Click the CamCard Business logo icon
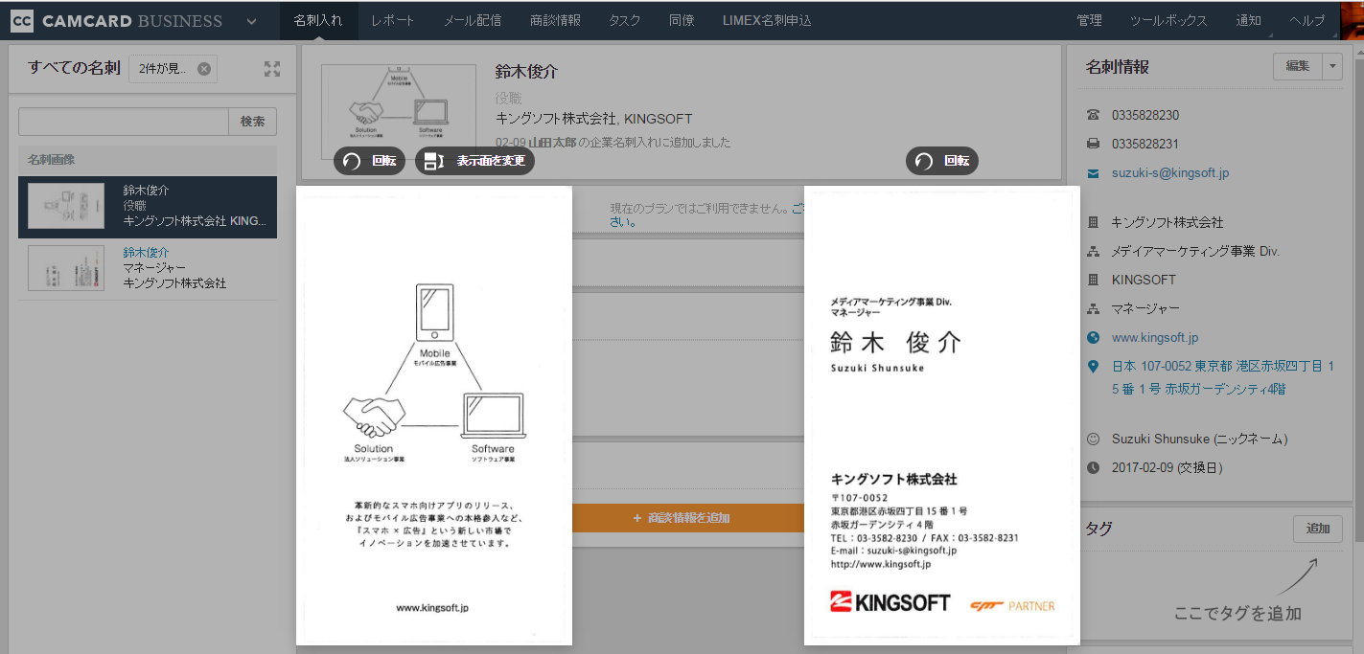 pyautogui.click(x=22, y=20)
